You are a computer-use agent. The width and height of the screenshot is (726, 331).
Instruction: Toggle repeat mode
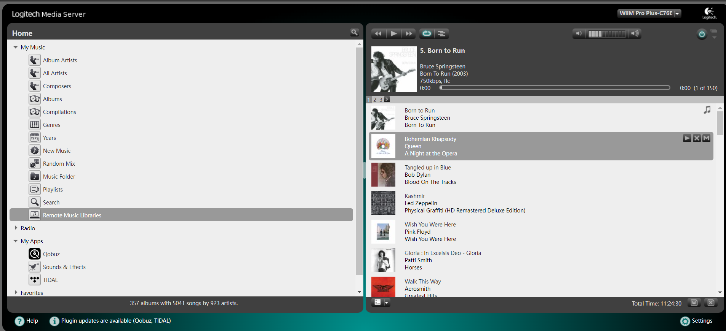coord(427,33)
